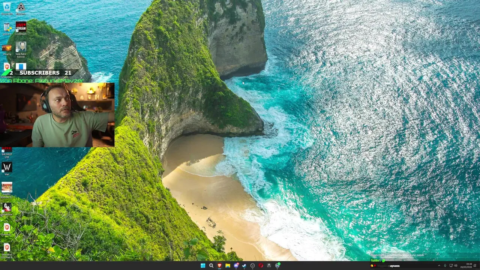Click the 'Son Abone: AlaturkaMayzer' text
The image size is (480, 270).
pos(42,81)
